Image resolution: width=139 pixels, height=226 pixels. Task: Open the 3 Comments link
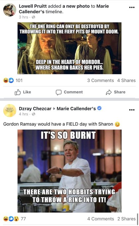coord(101,80)
